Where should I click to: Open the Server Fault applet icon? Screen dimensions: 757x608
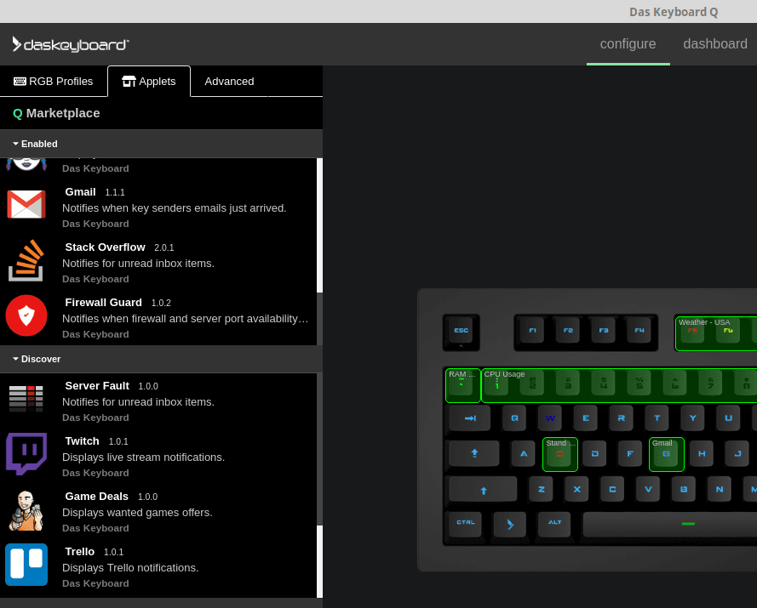26,398
